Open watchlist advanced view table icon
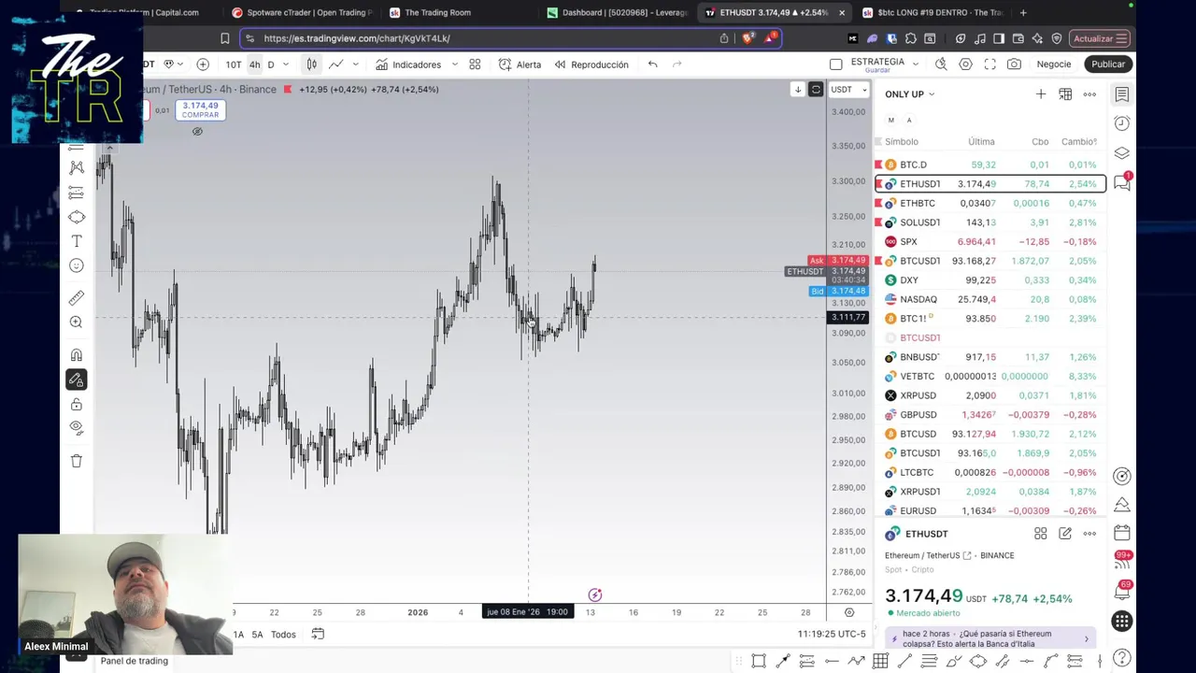Screen dimensions: 1196x673 click(x=1065, y=94)
